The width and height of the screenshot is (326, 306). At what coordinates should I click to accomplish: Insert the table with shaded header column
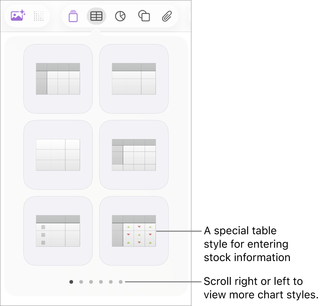(134, 154)
